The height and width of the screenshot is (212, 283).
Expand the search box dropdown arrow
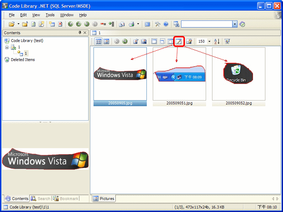click(235, 24)
